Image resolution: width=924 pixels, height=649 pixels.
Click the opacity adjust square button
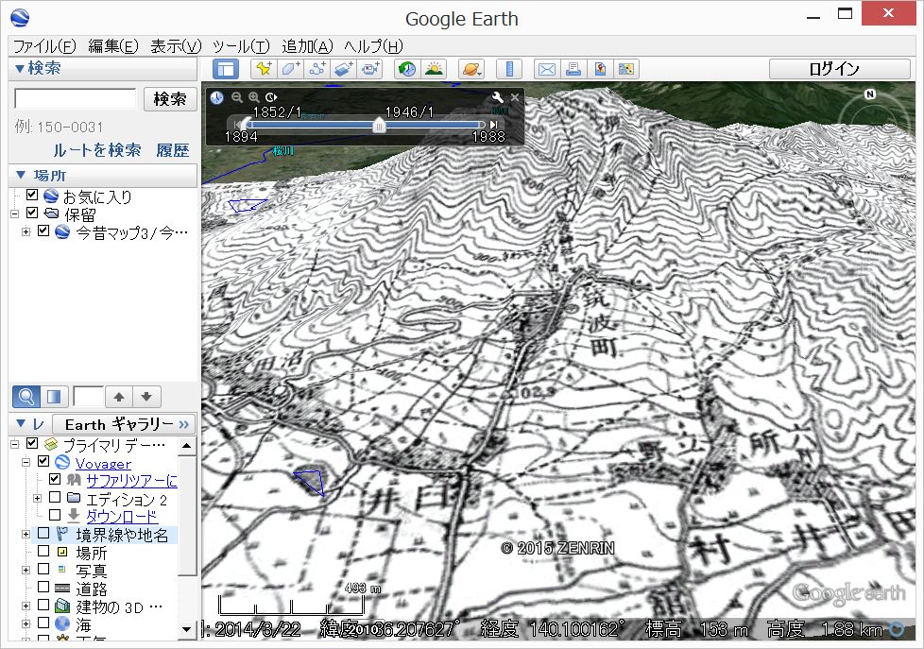pos(54,397)
